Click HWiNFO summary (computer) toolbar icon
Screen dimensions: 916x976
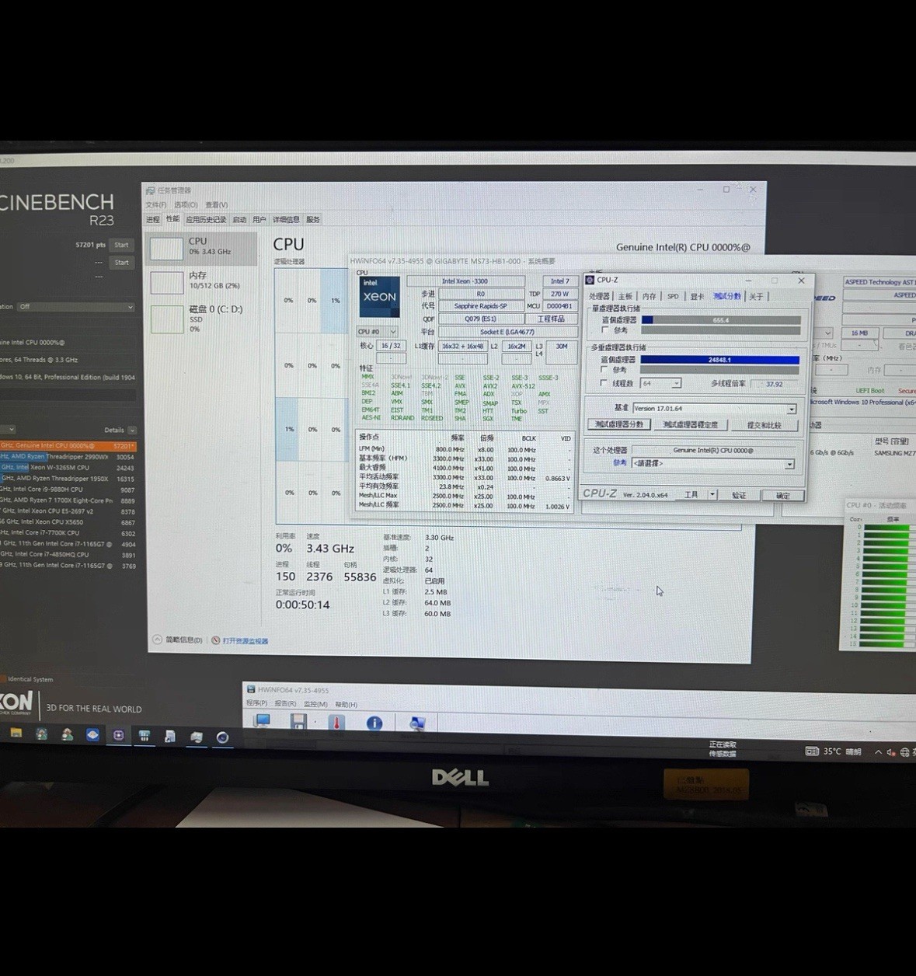(x=262, y=723)
